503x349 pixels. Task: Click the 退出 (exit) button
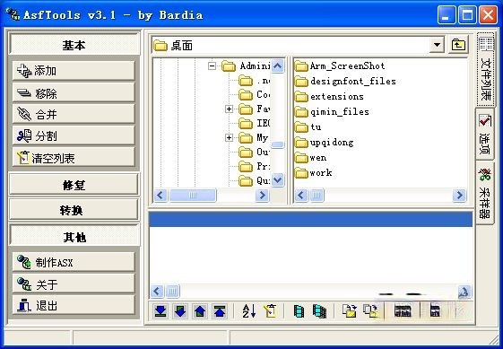coord(74,305)
